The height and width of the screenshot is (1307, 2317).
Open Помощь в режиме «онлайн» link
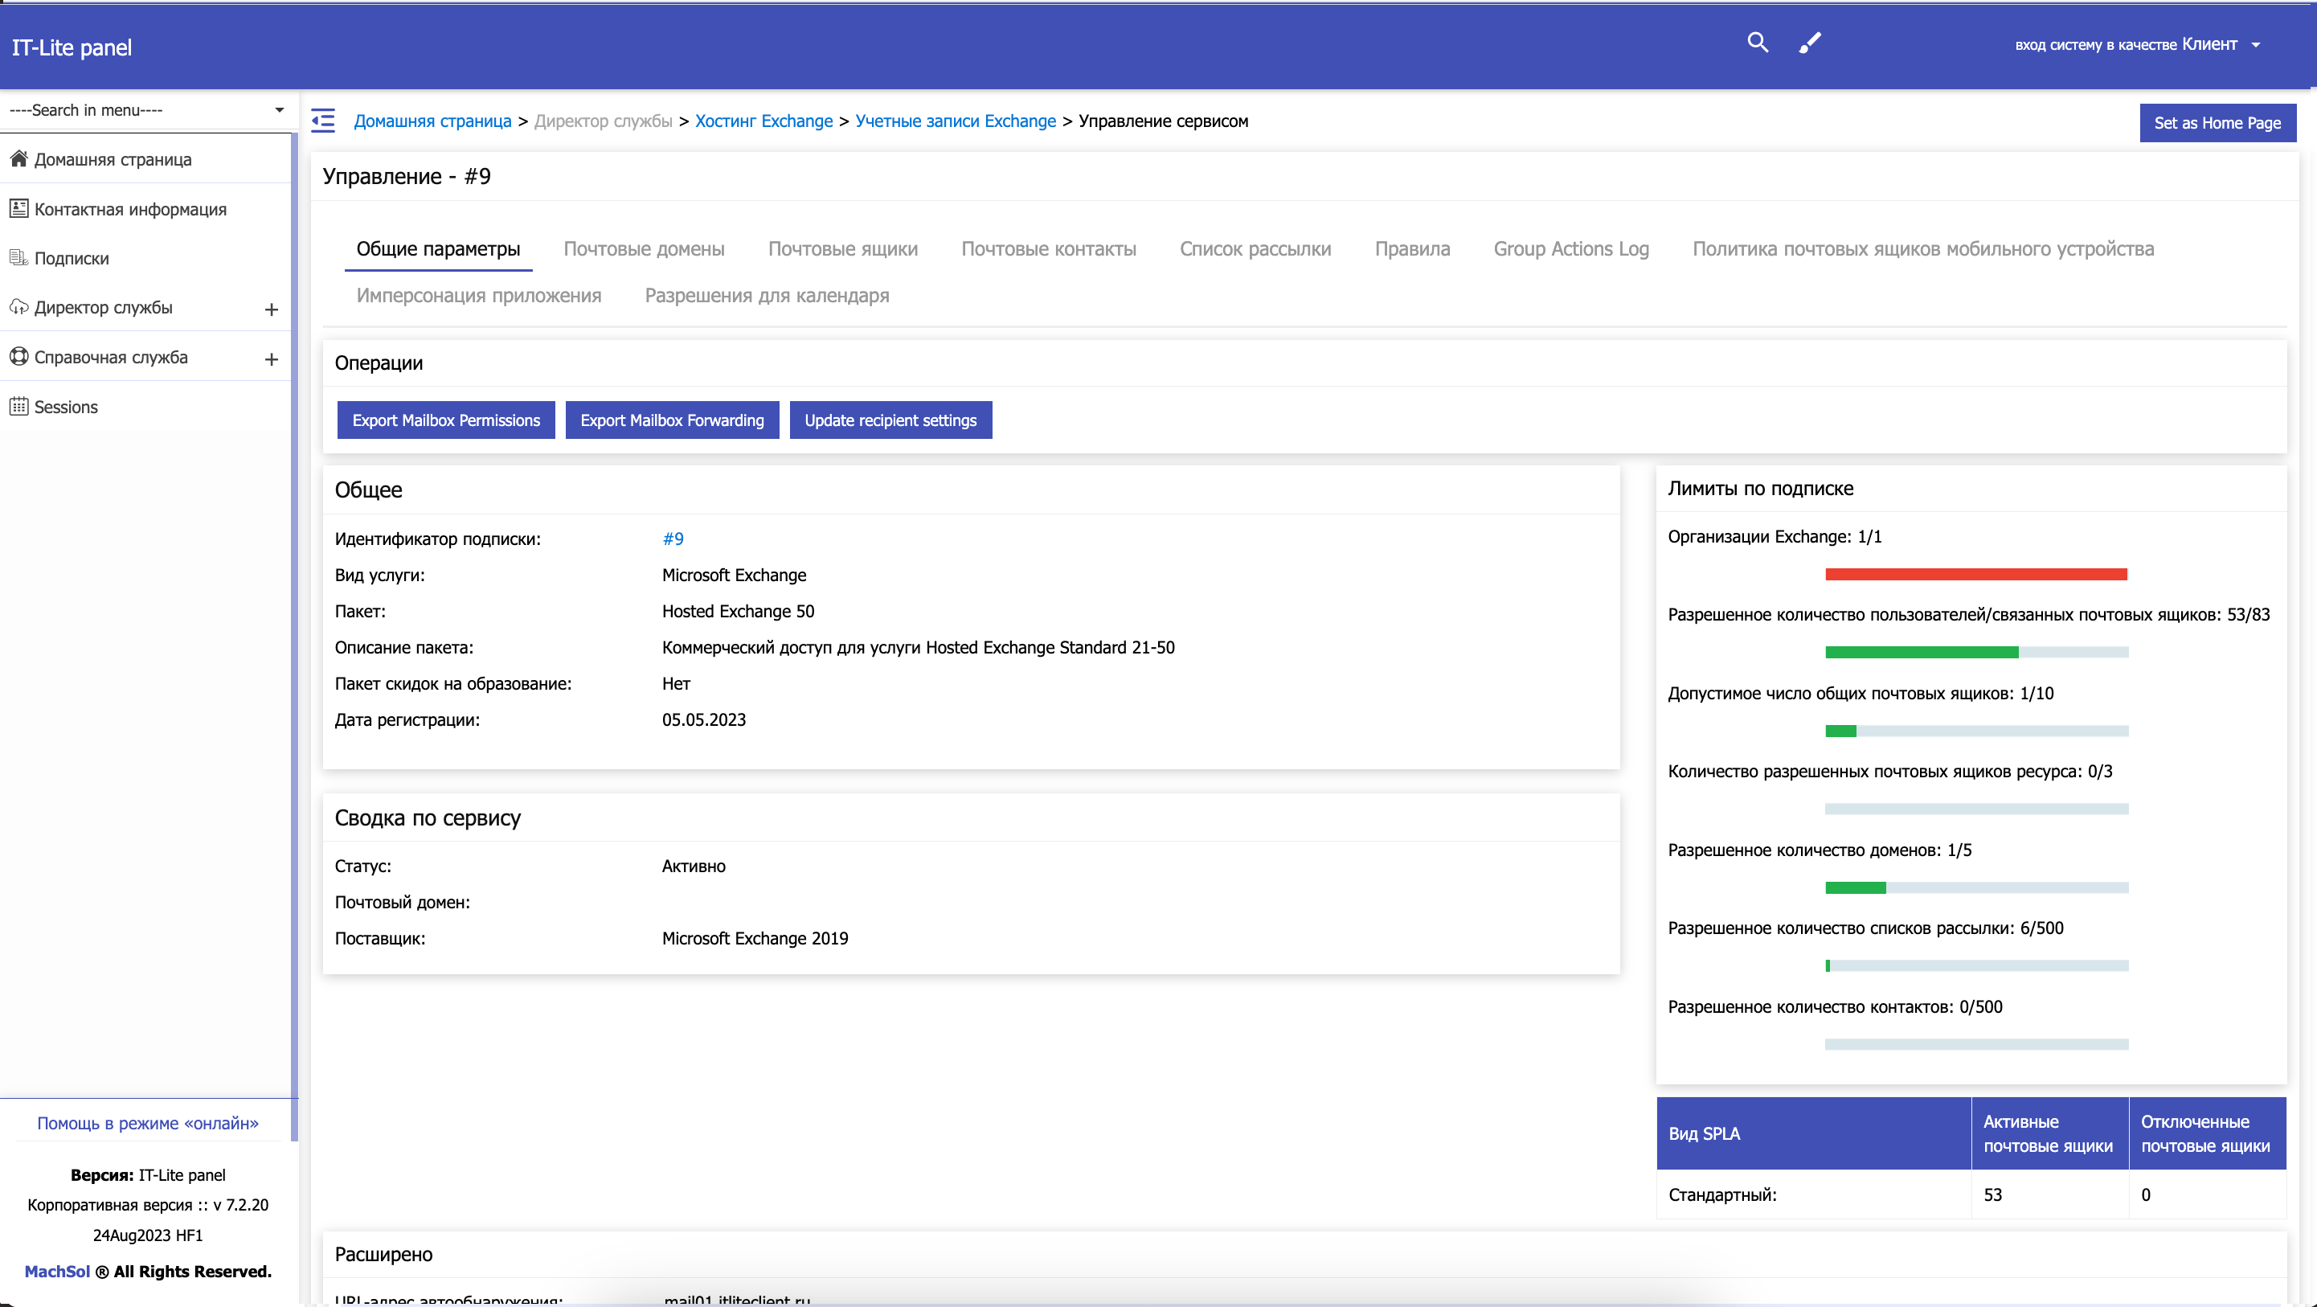pyautogui.click(x=148, y=1123)
